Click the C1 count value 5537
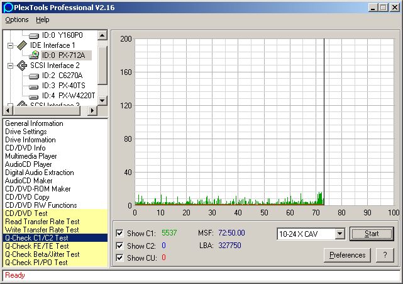Viewport: 403px width, 284px height. [169, 233]
